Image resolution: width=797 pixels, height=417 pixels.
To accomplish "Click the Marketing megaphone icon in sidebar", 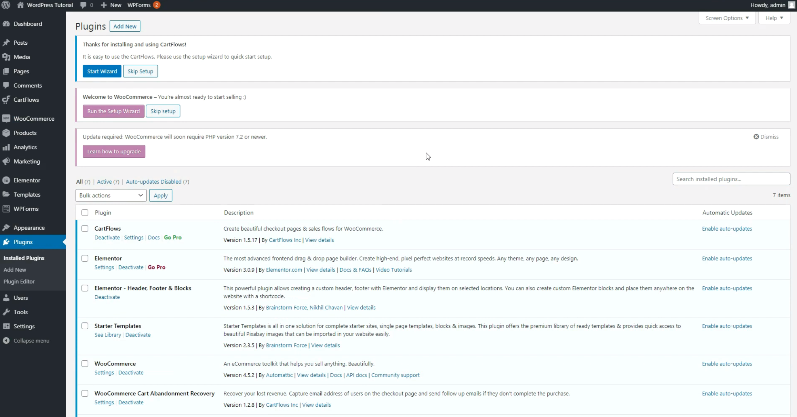I will click(6, 161).
